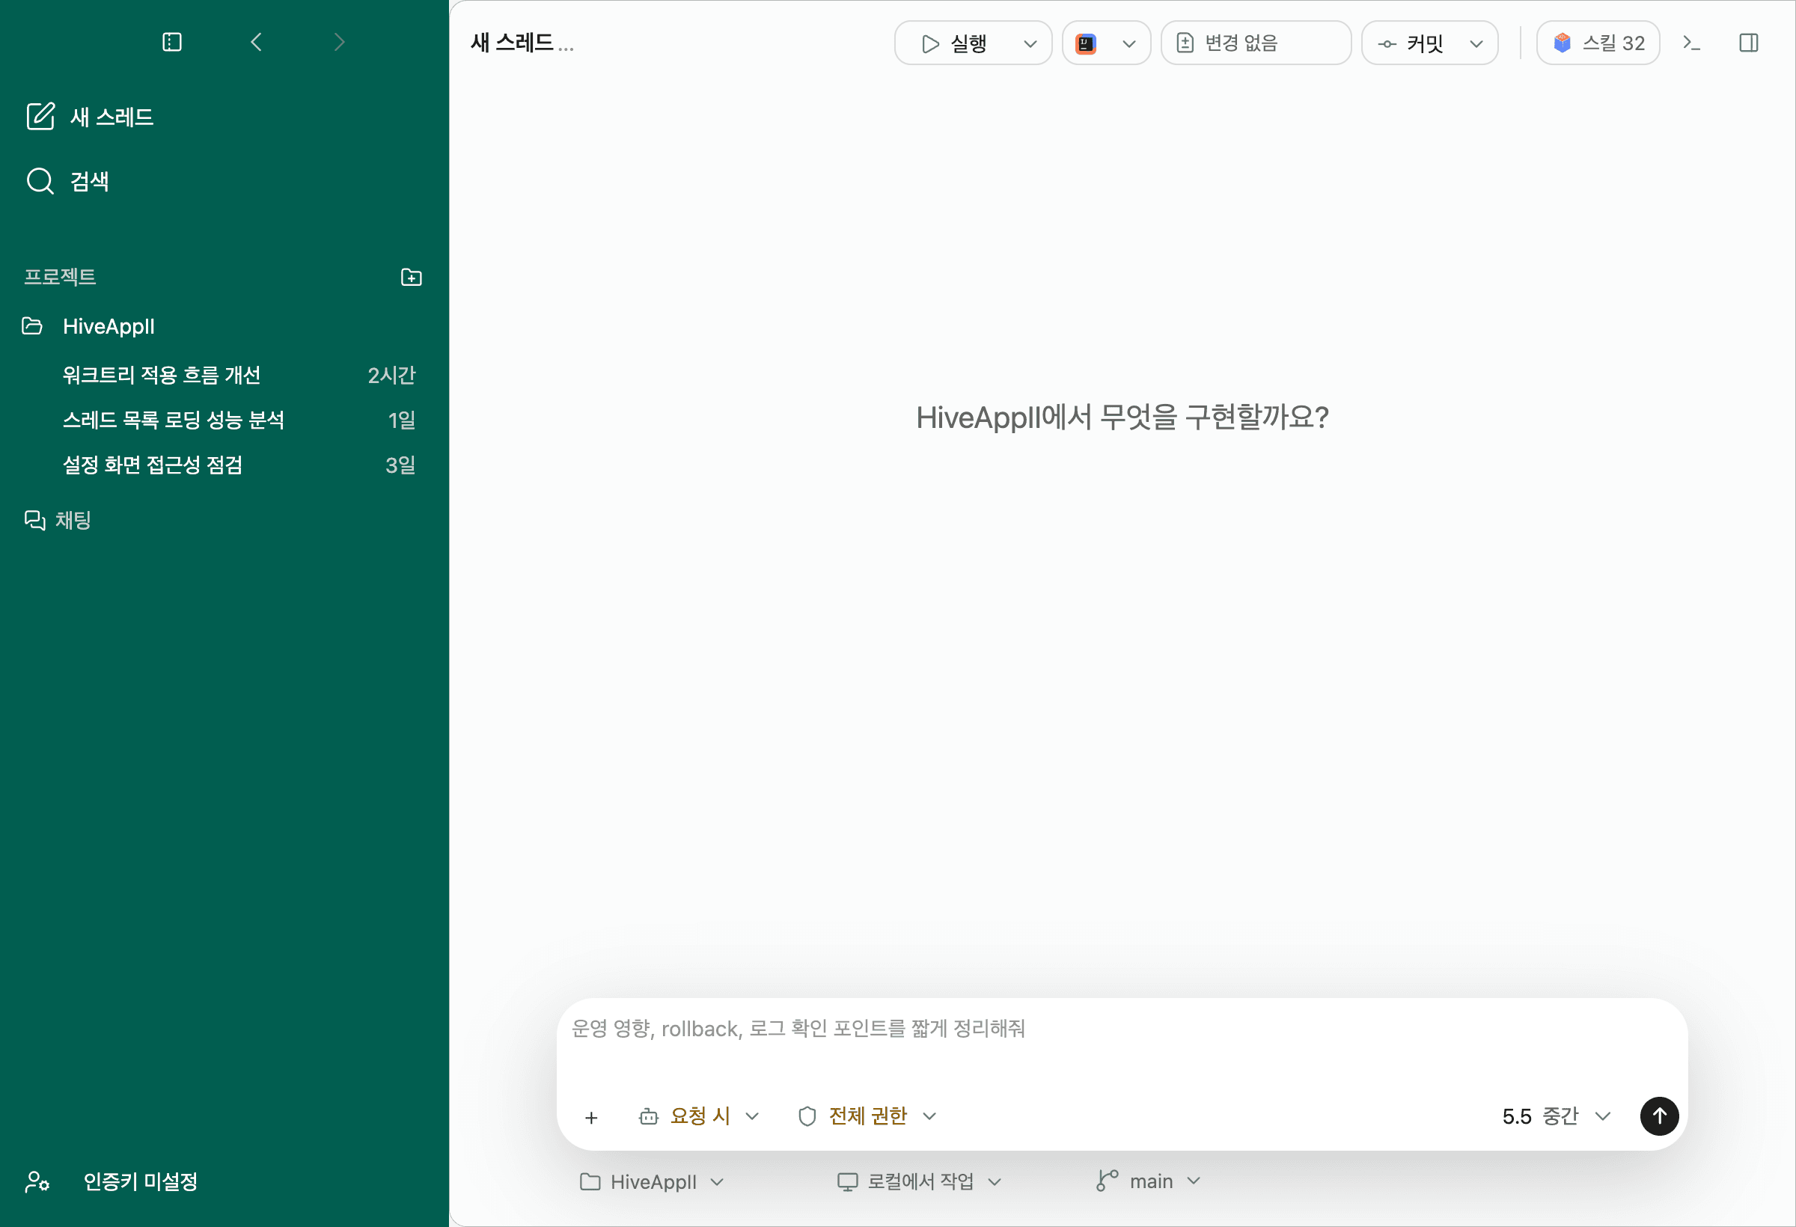The width and height of the screenshot is (1796, 1227).
Task: Click the 실행 run button
Action: click(953, 43)
